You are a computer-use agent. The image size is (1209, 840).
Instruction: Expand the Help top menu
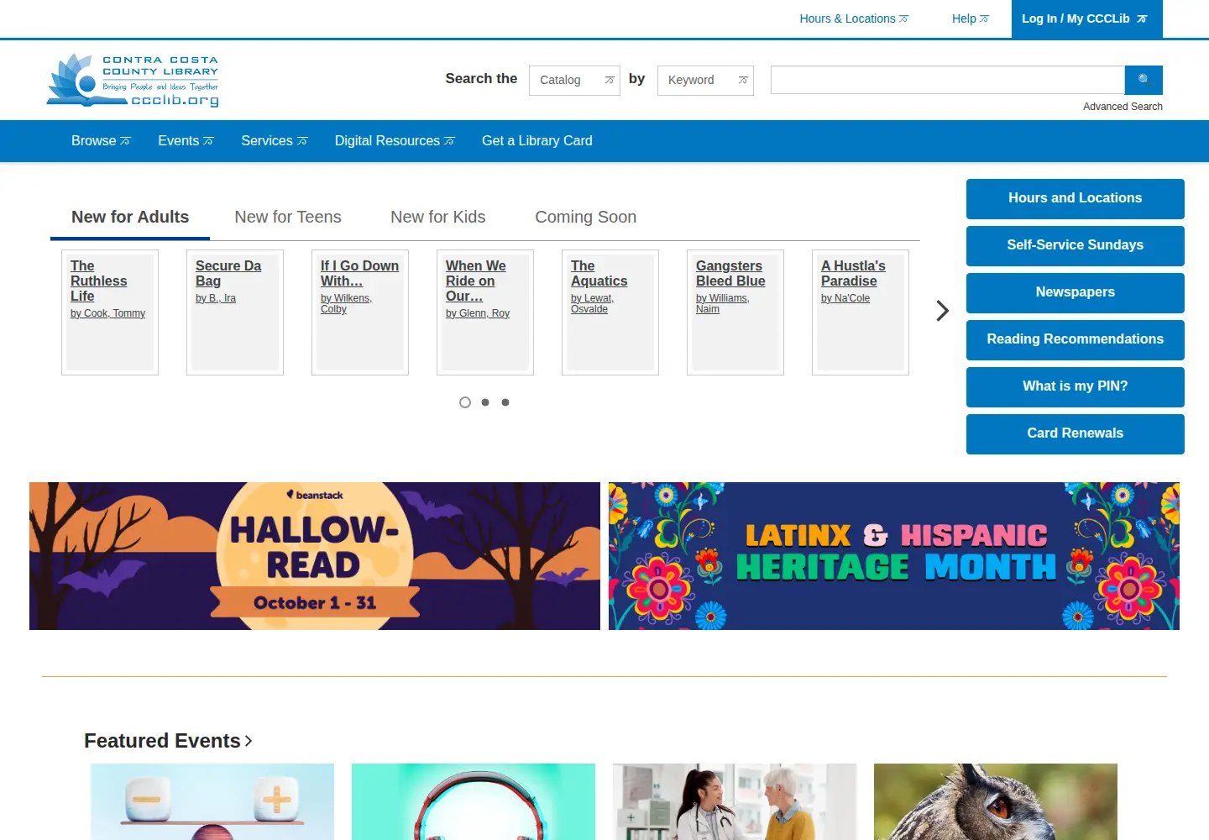coord(971,18)
